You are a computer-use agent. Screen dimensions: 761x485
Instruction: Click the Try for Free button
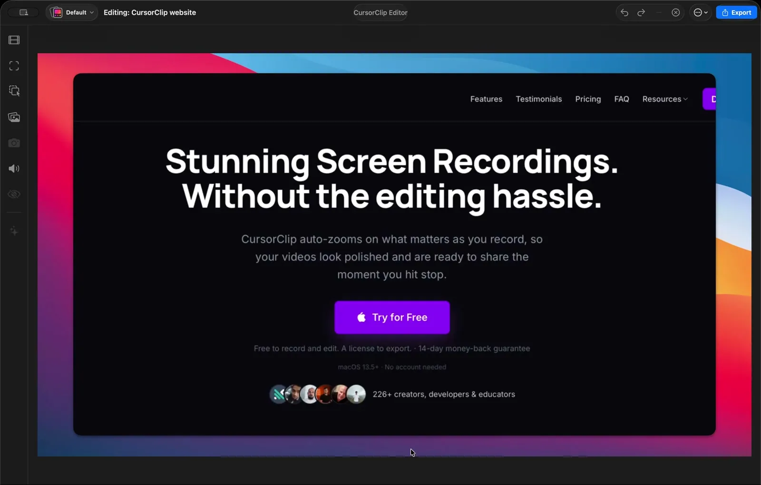[x=392, y=317]
